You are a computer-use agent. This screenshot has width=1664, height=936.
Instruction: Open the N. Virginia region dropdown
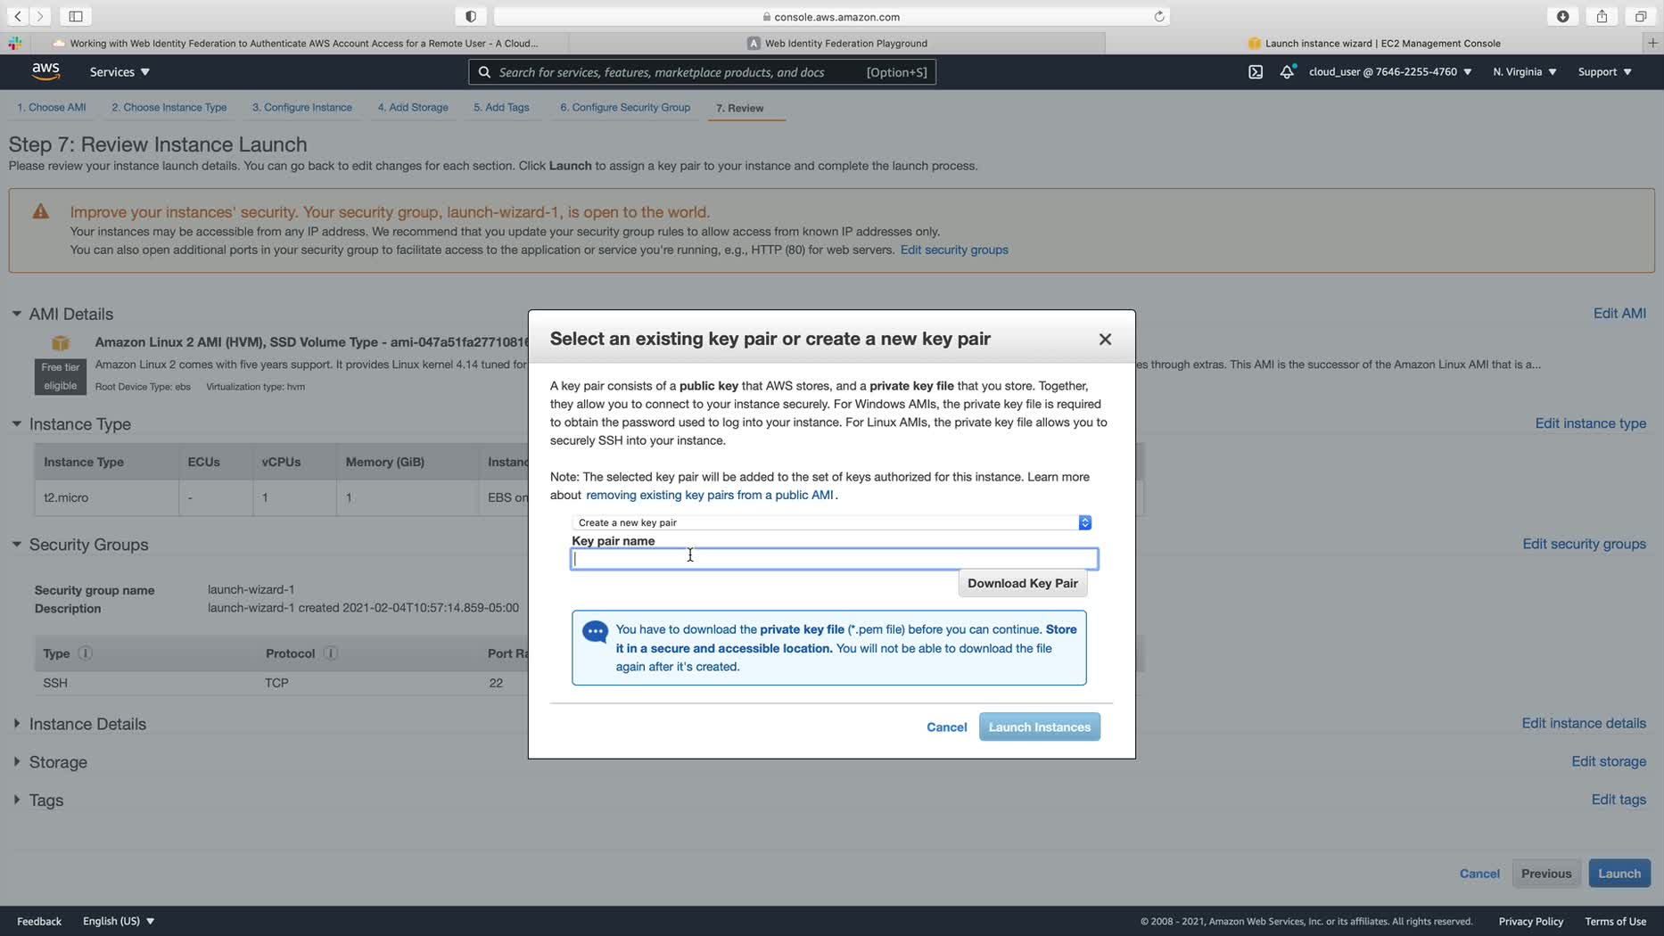click(1525, 72)
